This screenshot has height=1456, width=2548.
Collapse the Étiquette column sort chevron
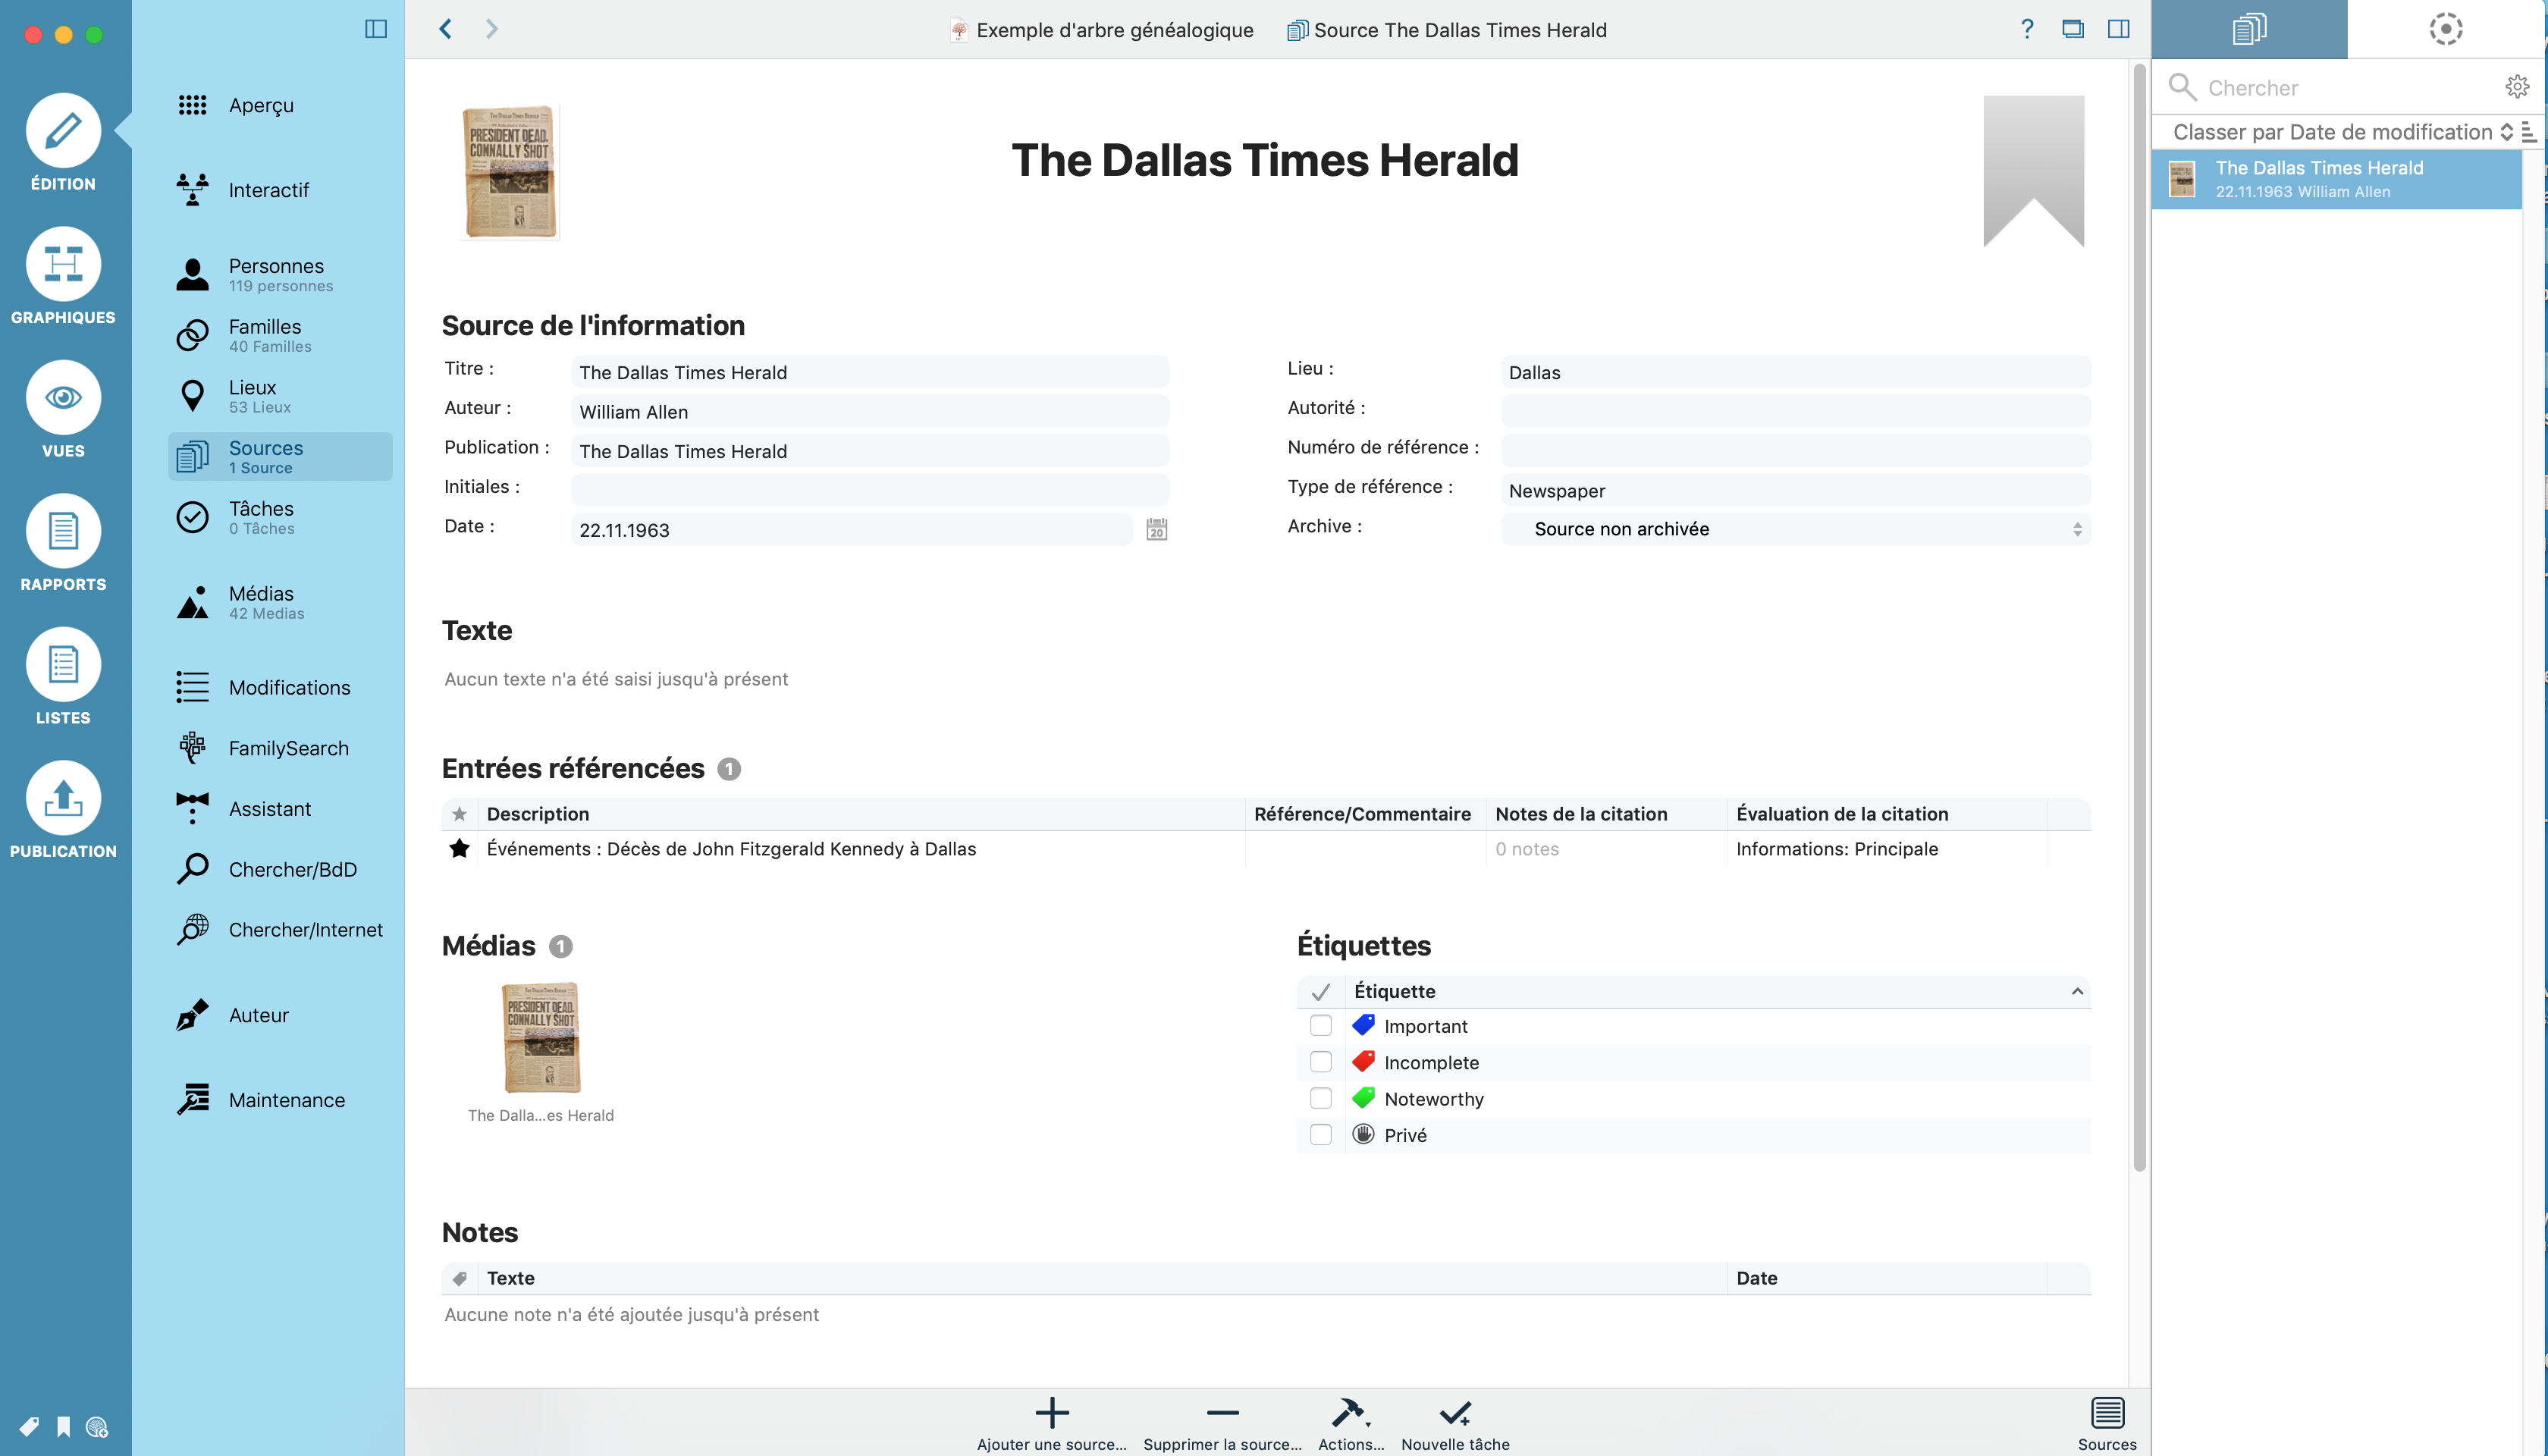(2077, 991)
